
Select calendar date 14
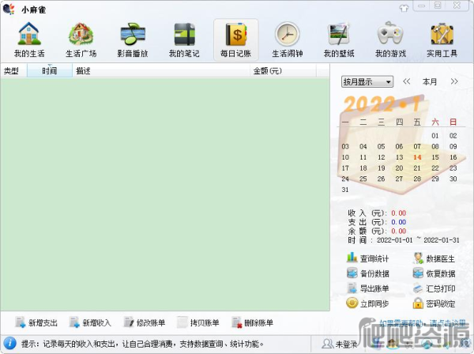click(x=417, y=157)
